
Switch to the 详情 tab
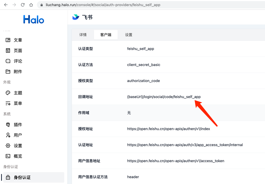(83, 35)
